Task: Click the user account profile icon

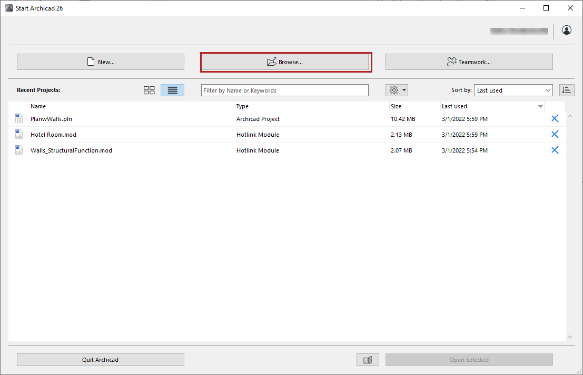Action: pyautogui.click(x=566, y=30)
